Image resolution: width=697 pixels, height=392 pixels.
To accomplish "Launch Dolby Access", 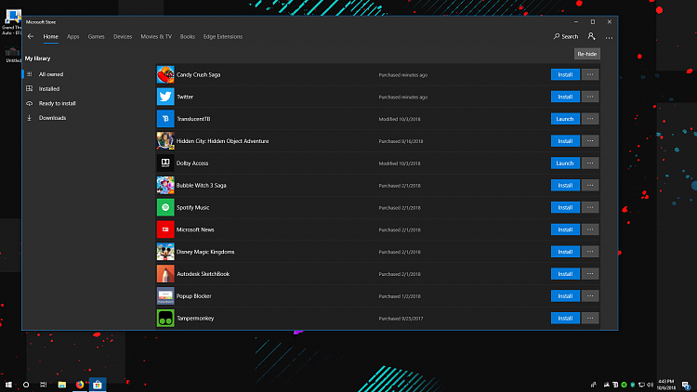I will (565, 163).
